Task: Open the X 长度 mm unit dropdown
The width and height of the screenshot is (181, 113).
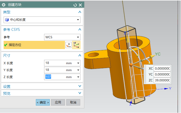Action: point(78,63)
